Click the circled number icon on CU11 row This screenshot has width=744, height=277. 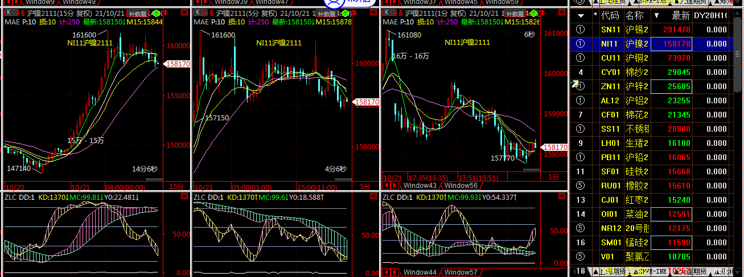point(581,58)
